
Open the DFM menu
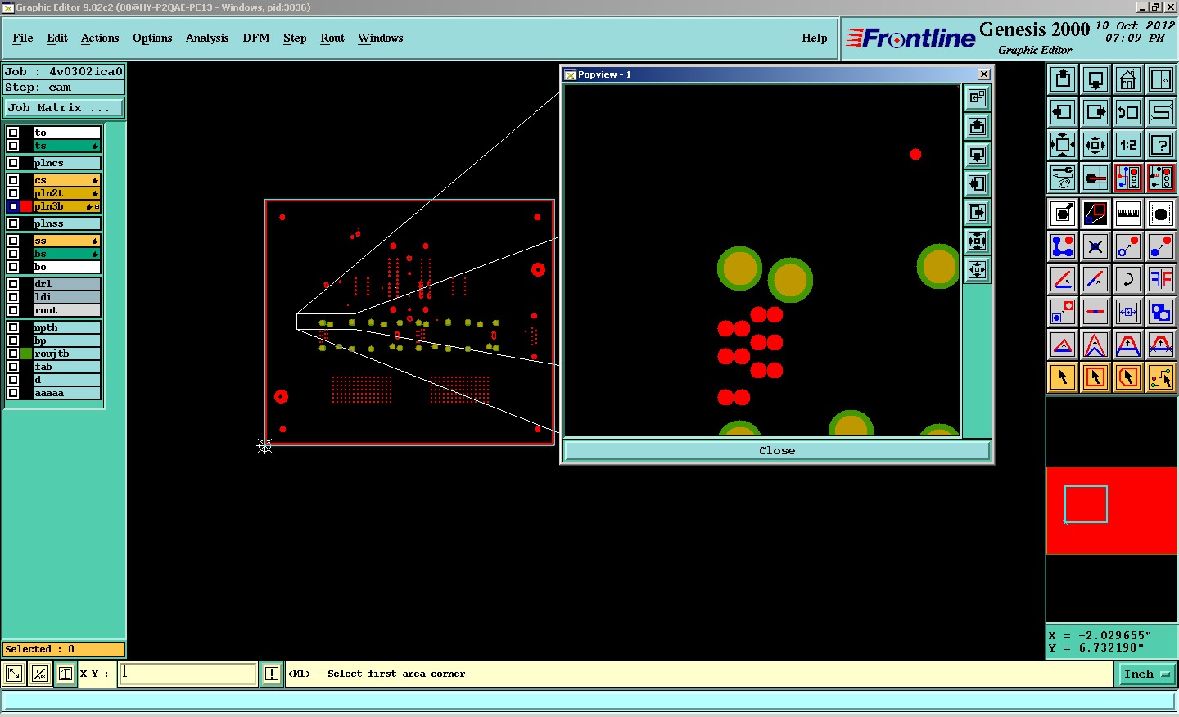[256, 38]
